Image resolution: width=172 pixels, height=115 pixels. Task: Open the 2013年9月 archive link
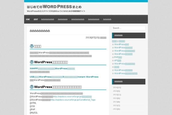(x=117, y=98)
